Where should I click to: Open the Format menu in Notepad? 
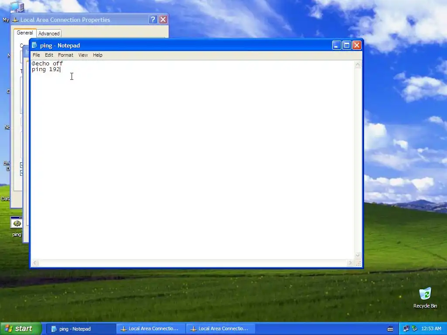65,55
